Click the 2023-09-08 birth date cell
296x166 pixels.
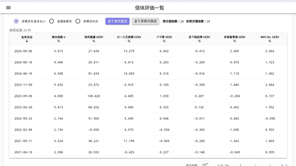(x=24, y=96)
